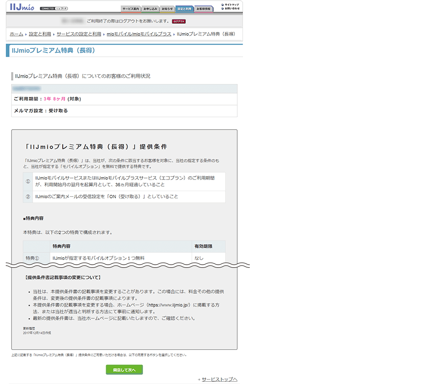Click the IIJmio logo

(x=22, y=7)
